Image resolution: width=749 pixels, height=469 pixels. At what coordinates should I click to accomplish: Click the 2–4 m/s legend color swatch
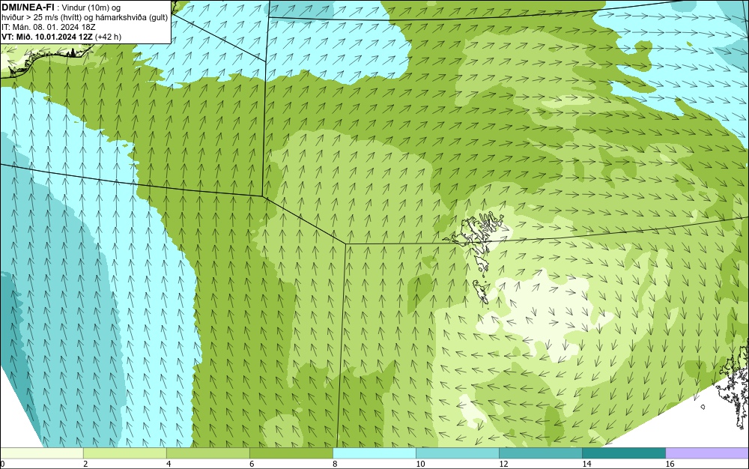click(124, 453)
